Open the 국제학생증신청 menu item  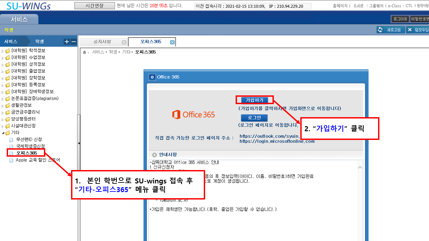pyautogui.click(x=30, y=146)
